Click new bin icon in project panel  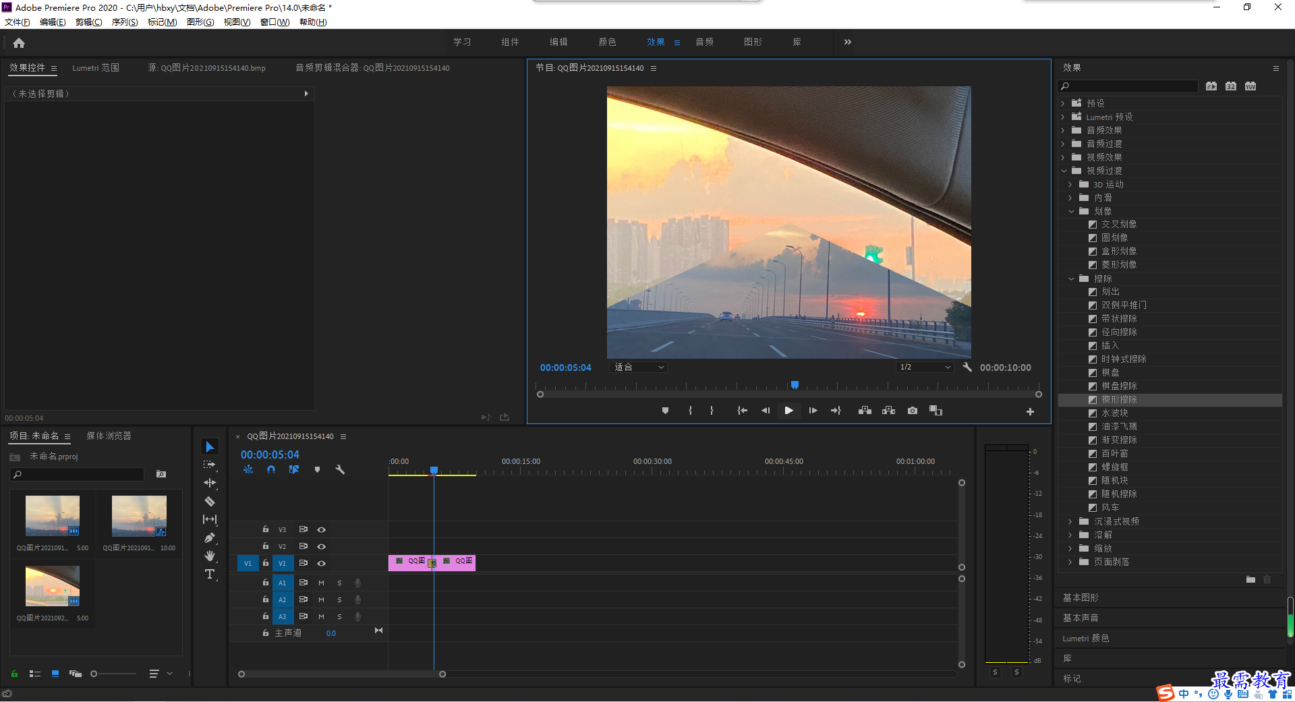pos(161,474)
